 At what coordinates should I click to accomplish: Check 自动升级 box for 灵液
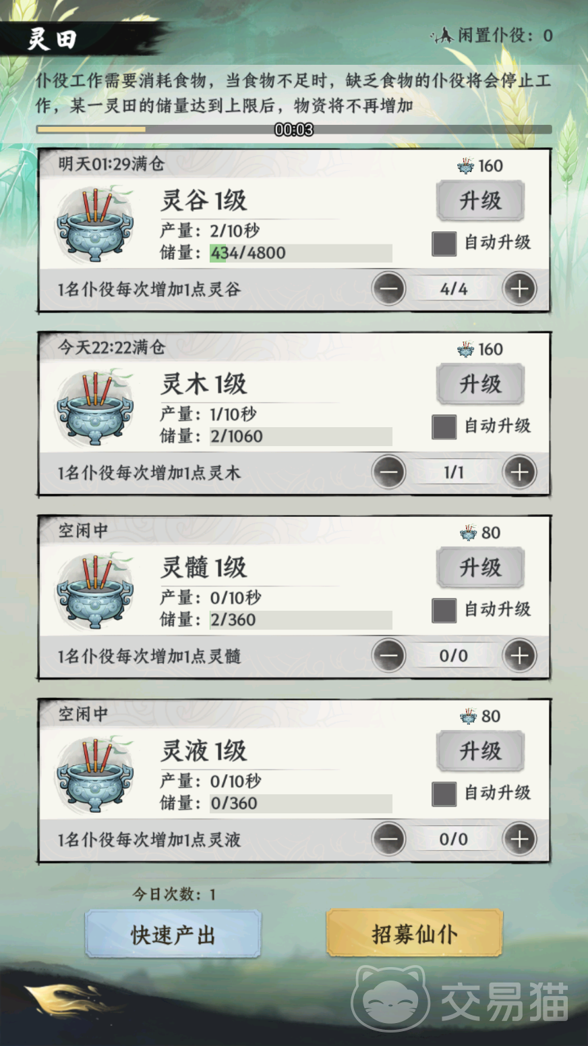[x=444, y=794]
